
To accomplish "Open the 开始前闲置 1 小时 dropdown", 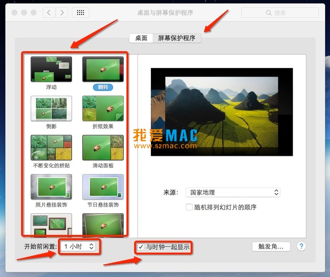I will click(x=78, y=246).
